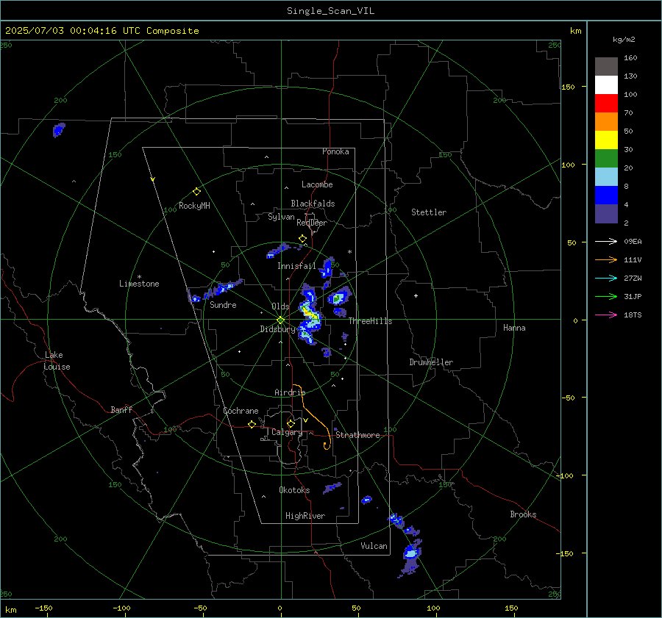Click the Limestone label
The image size is (662, 618).
tap(139, 284)
